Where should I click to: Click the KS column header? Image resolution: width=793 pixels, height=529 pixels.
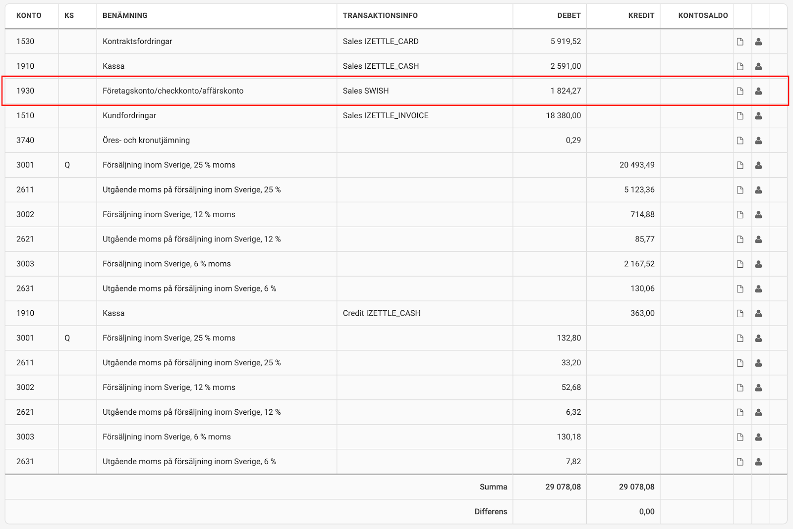pyautogui.click(x=69, y=15)
